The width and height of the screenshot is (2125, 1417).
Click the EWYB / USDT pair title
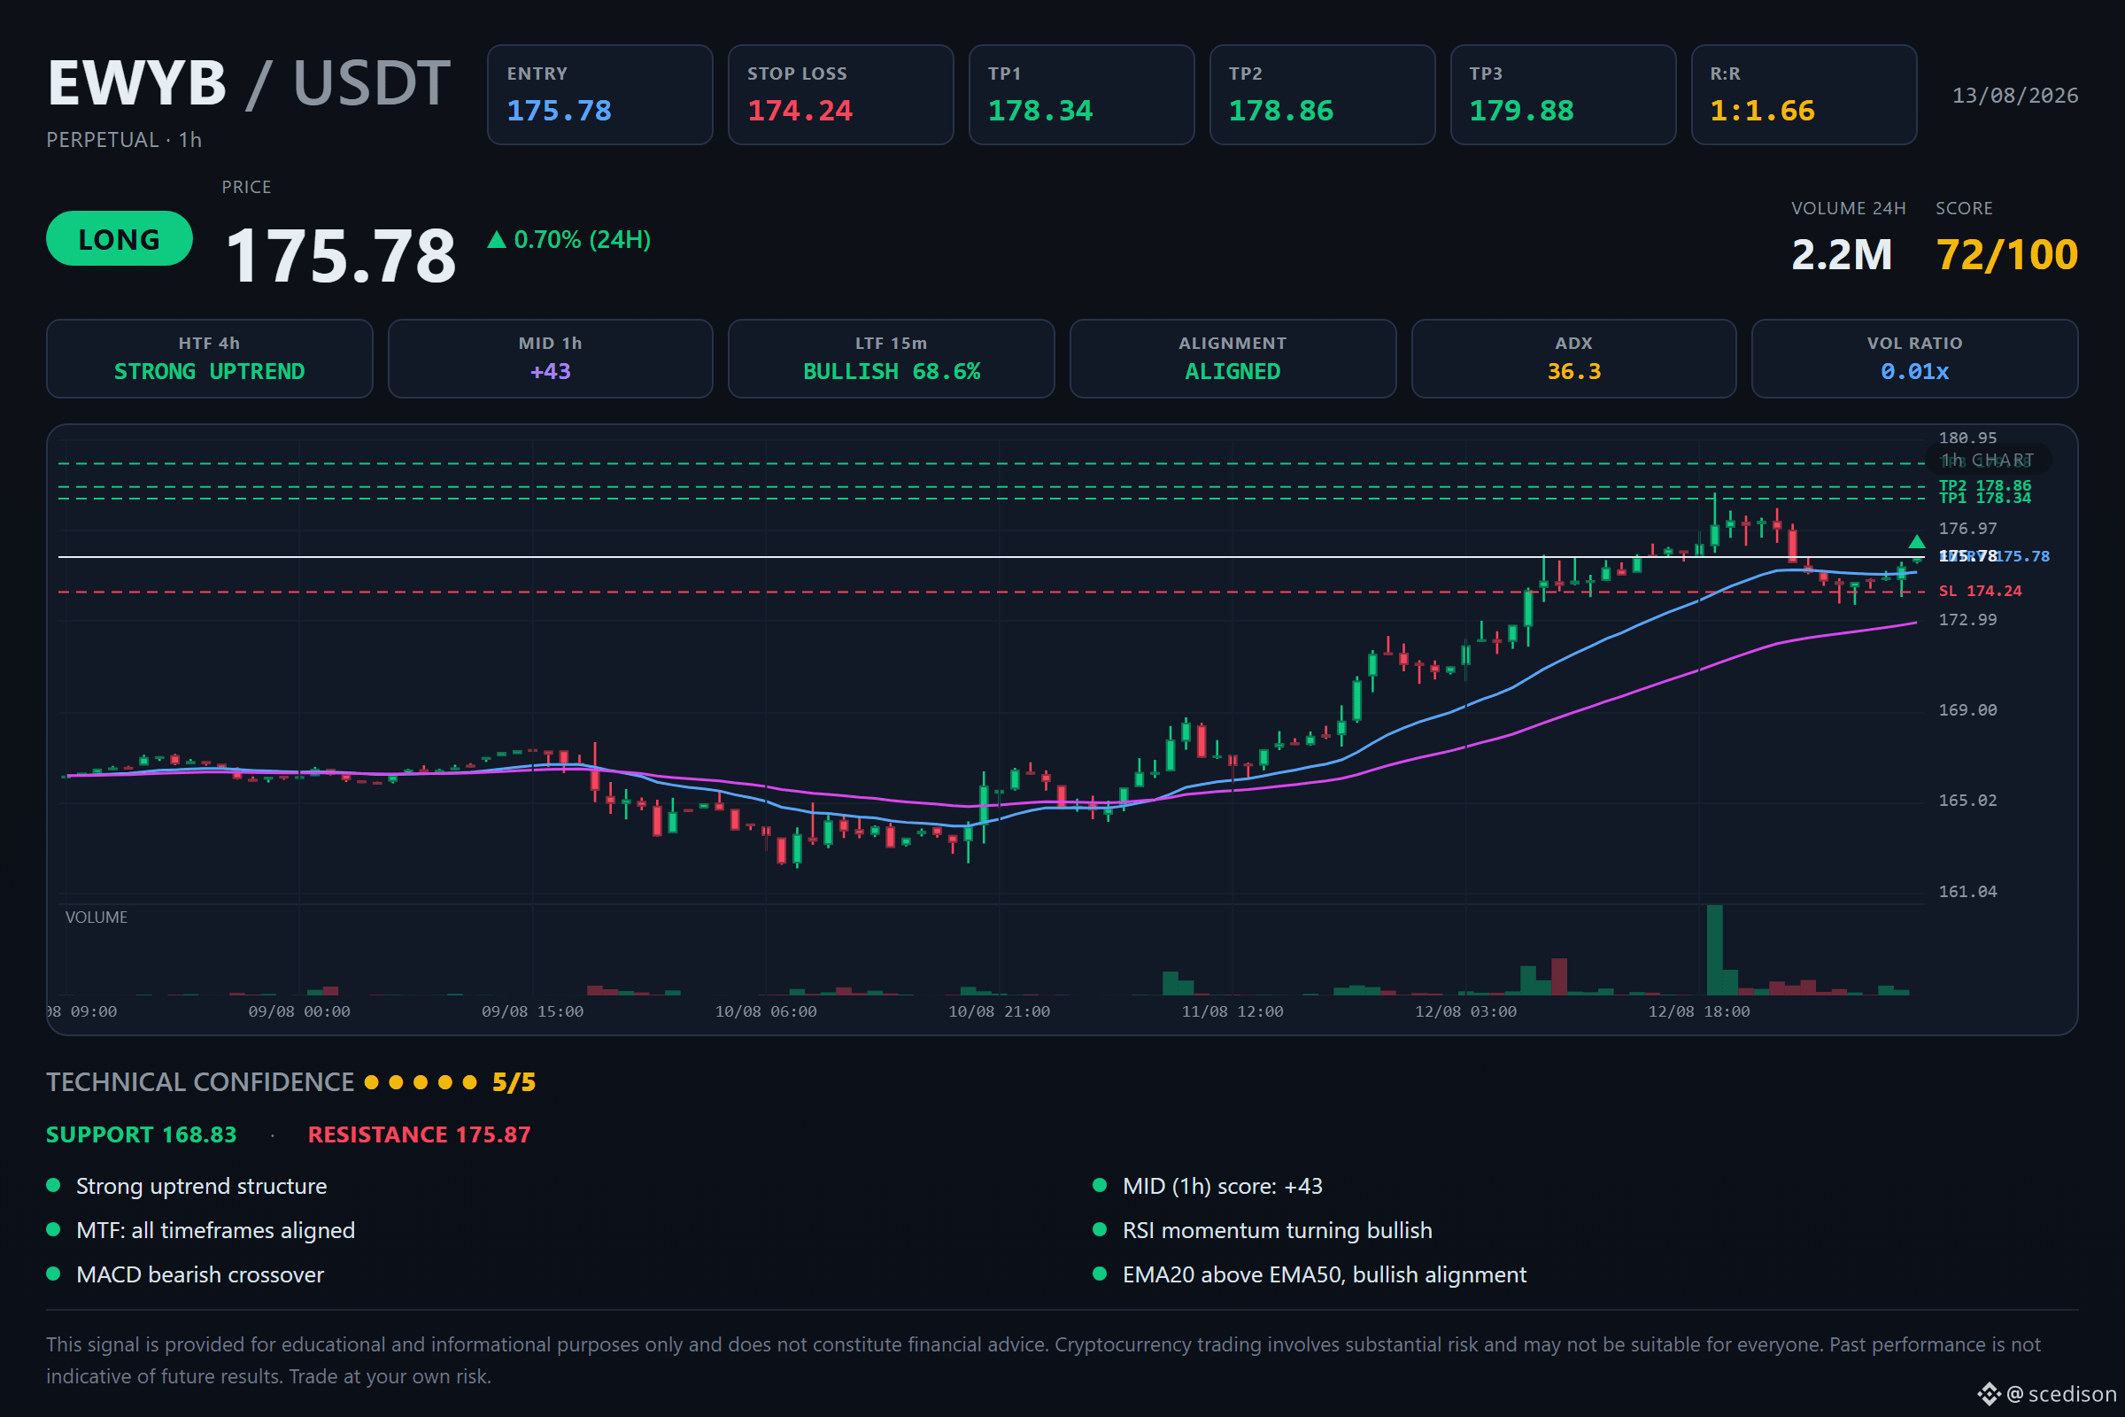[x=249, y=83]
